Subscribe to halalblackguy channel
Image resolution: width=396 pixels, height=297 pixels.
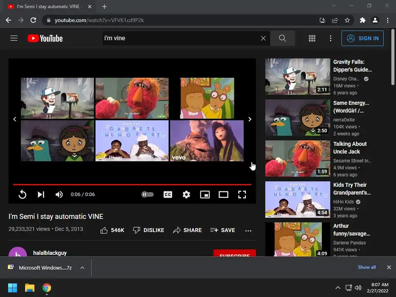(x=235, y=253)
